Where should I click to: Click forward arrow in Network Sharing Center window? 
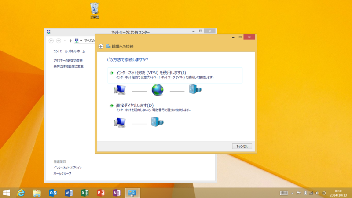click(x=59, y=40)
